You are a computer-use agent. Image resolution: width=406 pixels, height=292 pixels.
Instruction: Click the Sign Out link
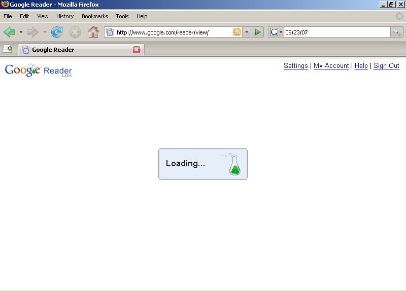pyautogui.click(x=386, y=66)
